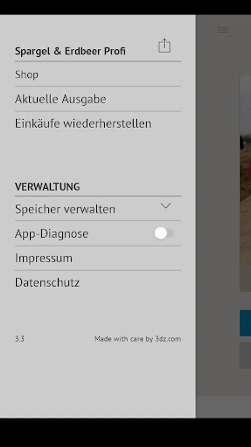251x447 pixels.
Task: Tap the light gray bottom bar behind the drawer
Action: tap(223, 407)
